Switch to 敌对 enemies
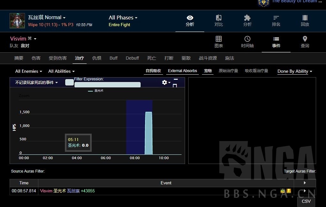This screenshot has width=326, height=207. point(25,46)
